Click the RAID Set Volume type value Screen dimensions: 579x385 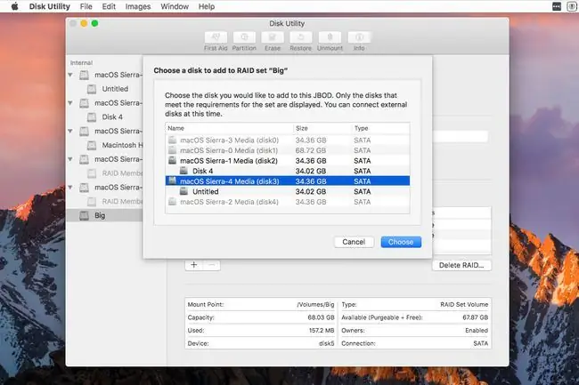tap(464, 305)
